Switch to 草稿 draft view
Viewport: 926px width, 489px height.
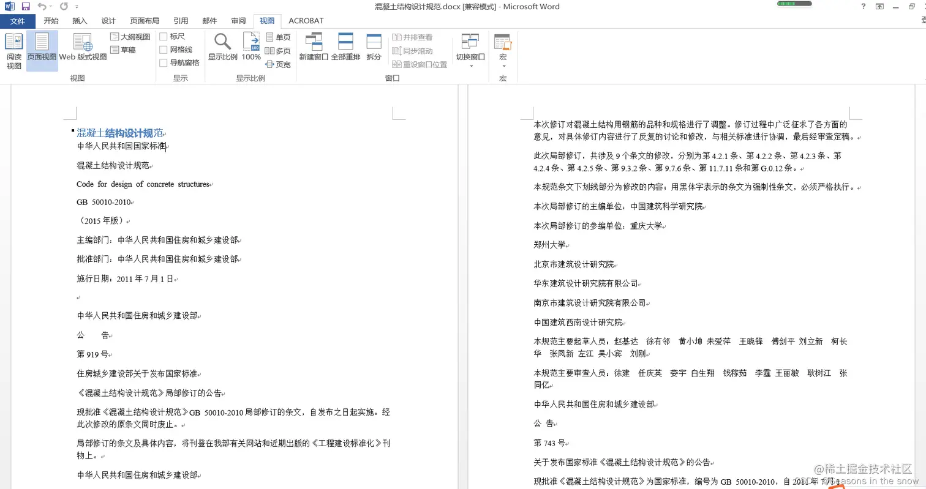click(x=124, y=50)
